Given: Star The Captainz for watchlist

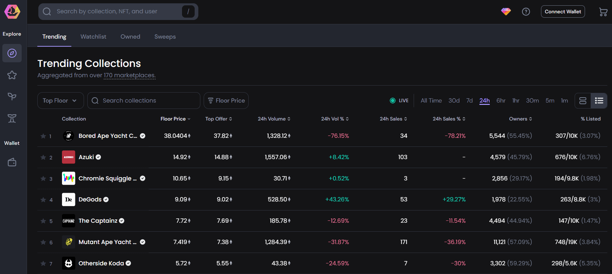Looking at the screenshot, I should pyautogui.click(x=43, y=221).
